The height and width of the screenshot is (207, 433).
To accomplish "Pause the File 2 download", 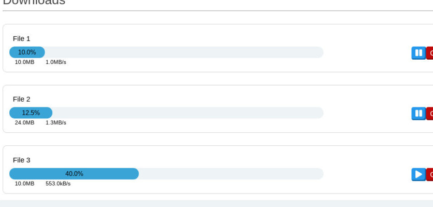I will (x=418, y=114).
